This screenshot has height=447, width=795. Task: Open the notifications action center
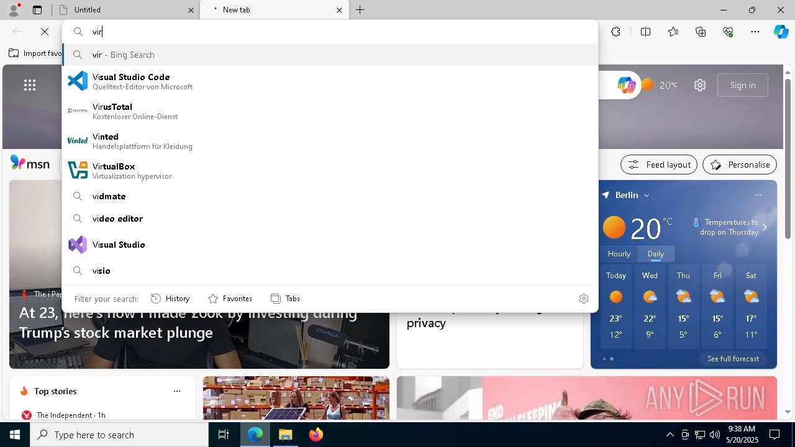click(775, 435)
